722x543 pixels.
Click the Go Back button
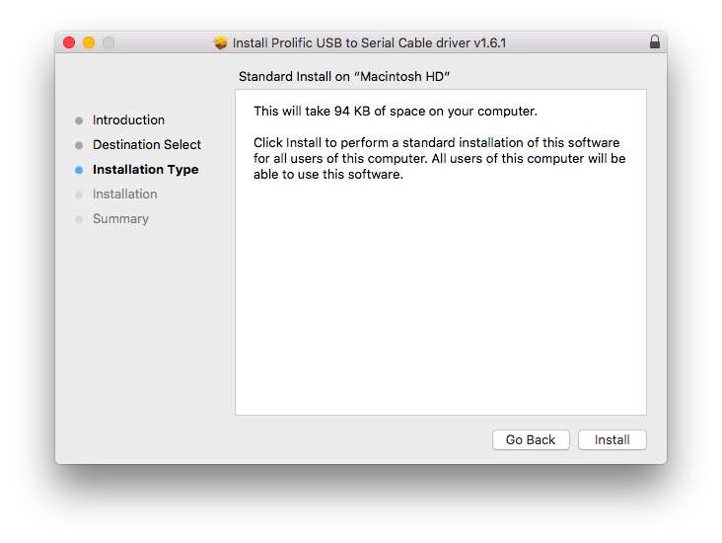[531, 439]
